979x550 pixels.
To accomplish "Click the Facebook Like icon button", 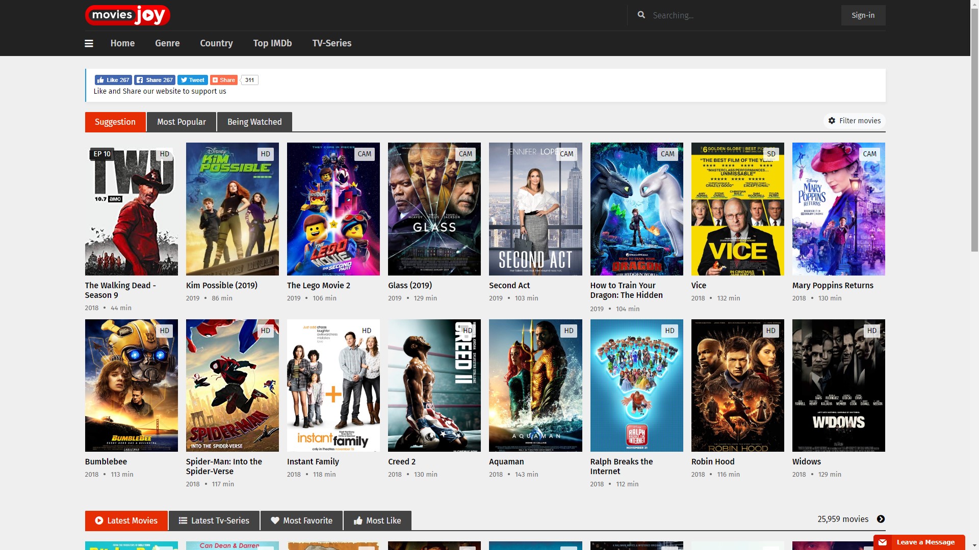I will click(x=113, y=79).
